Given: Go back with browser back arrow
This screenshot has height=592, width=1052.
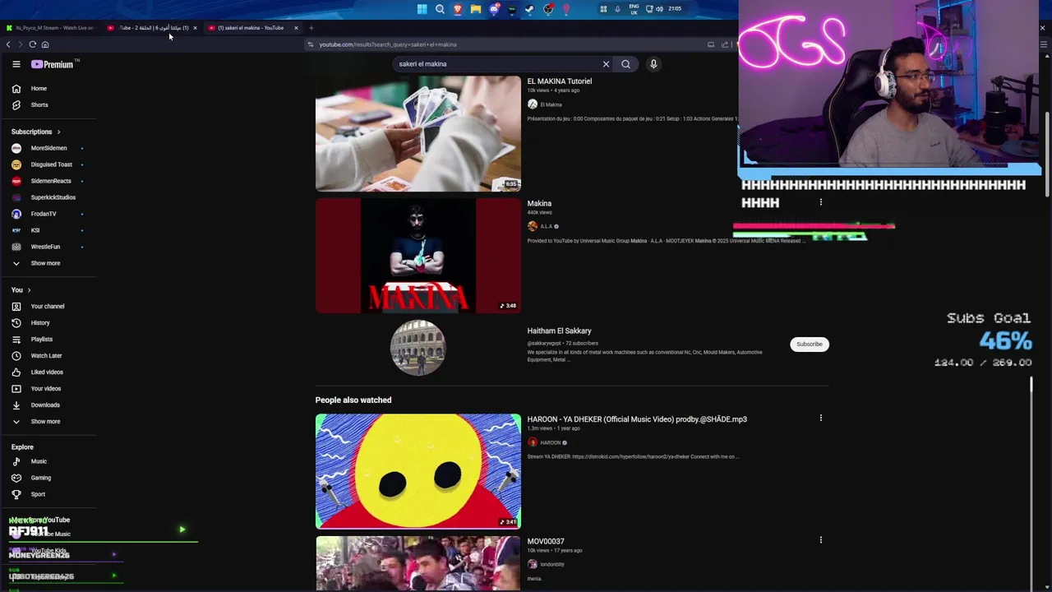Looking at the screenshot, I should click(x=8, y=44).
